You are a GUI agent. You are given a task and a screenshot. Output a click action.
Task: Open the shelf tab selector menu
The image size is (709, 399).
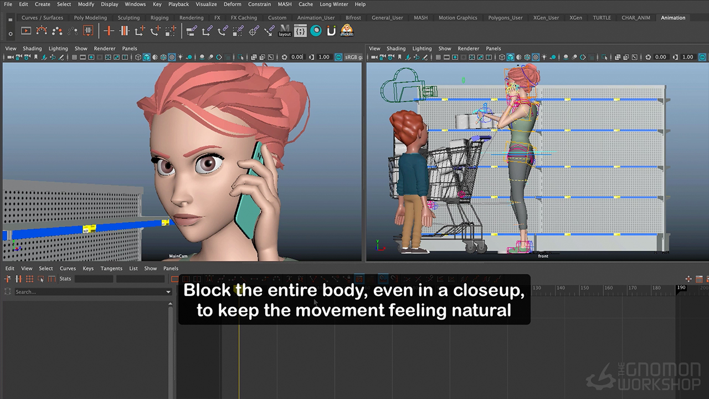coord(10,19)
